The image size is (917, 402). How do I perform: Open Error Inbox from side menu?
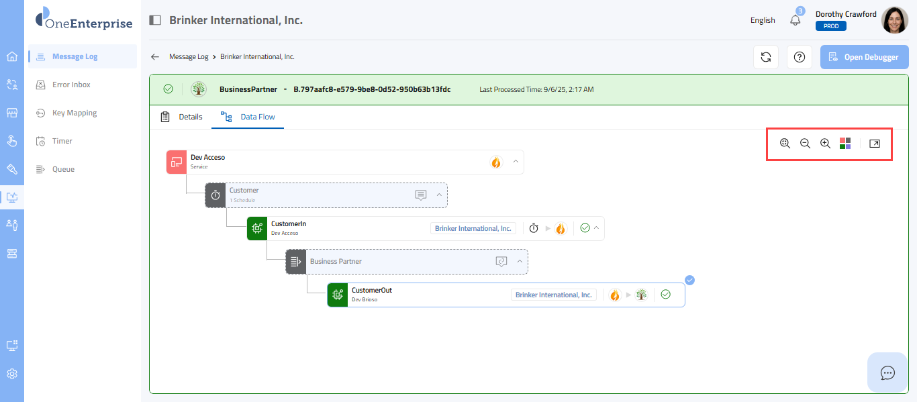pyautogui.click(x=71, y=85)
